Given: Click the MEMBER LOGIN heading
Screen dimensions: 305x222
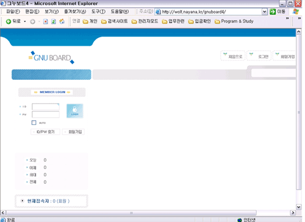Looking at the screenshot, I should click(52, 92).
